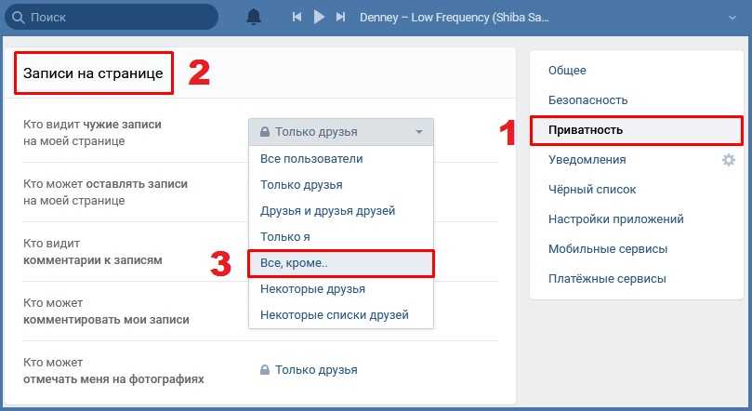Collapse the Только друзья dropdown header
752x411 pixels.
tap(341, 132)
